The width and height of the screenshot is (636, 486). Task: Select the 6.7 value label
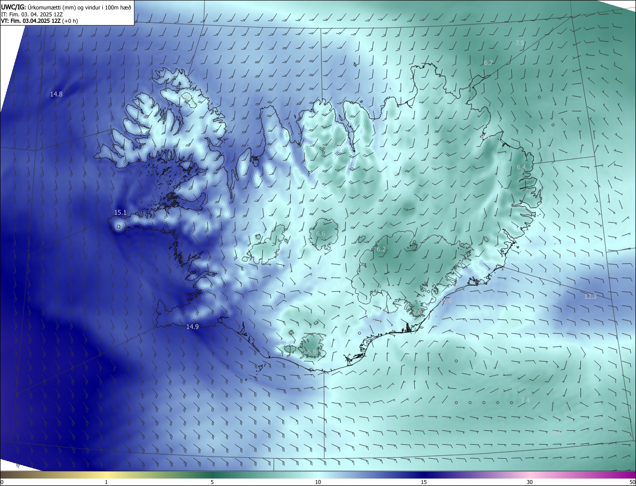[488, 63]
